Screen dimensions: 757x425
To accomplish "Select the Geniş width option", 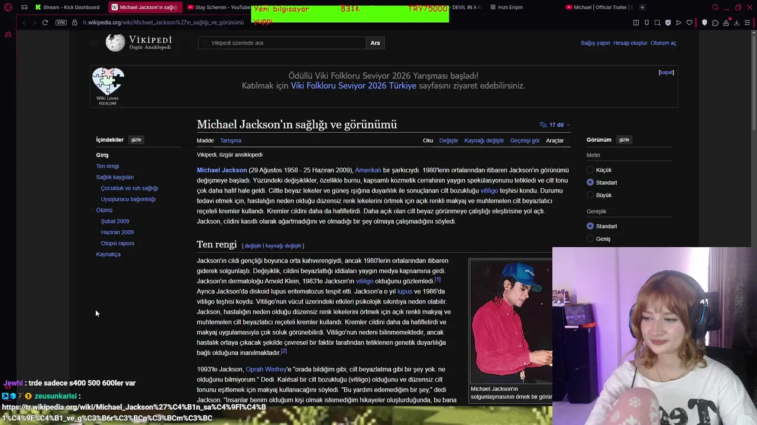I will (590, 238).
